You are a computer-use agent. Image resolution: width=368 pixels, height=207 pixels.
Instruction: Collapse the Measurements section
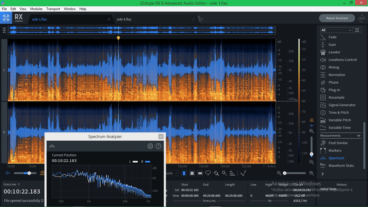359,136
